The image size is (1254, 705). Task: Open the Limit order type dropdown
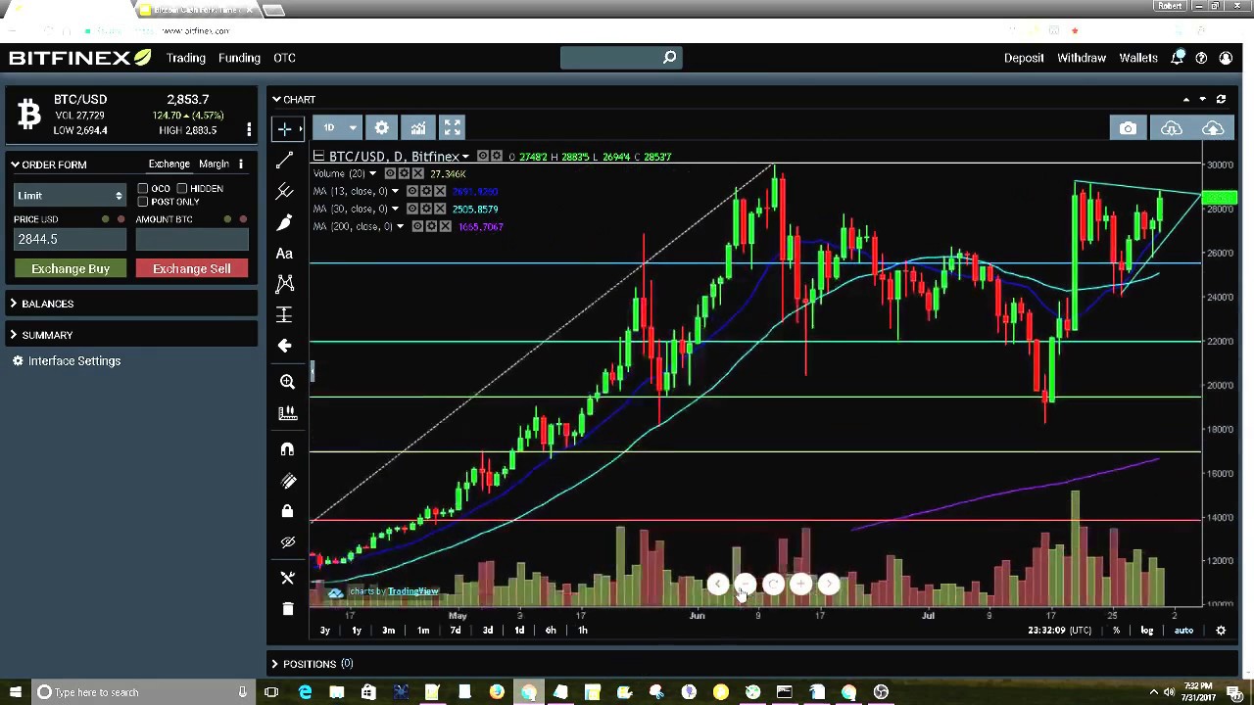point(70,195)
